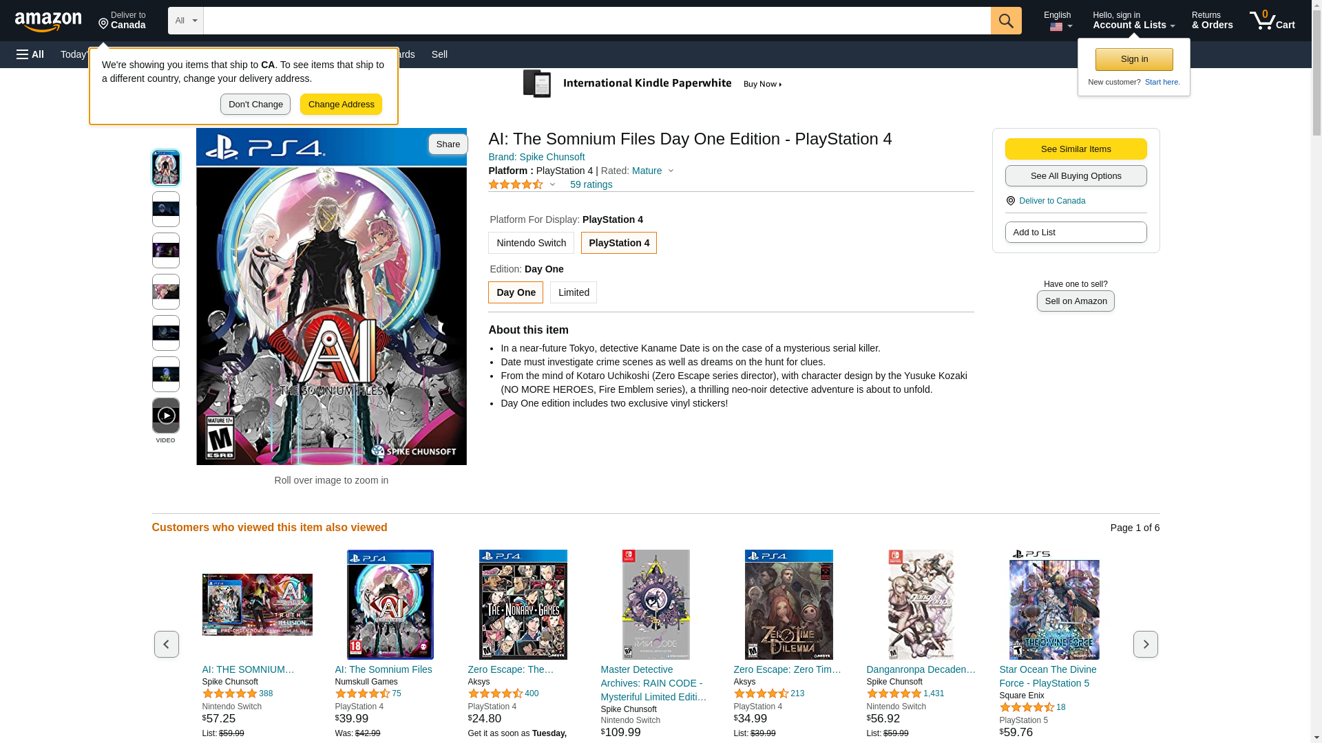The width and height of the screenshot is (1322, 743).
Task: Click the search magnifier button
Action: pos(1006,21)
